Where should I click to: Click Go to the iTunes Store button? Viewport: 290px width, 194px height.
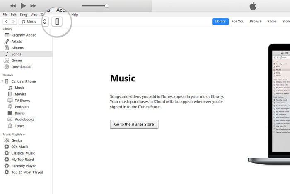pyautogui.click(x=134, y=124)
